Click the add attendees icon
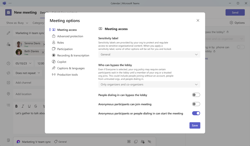The image size is (250, 146). 8,44
